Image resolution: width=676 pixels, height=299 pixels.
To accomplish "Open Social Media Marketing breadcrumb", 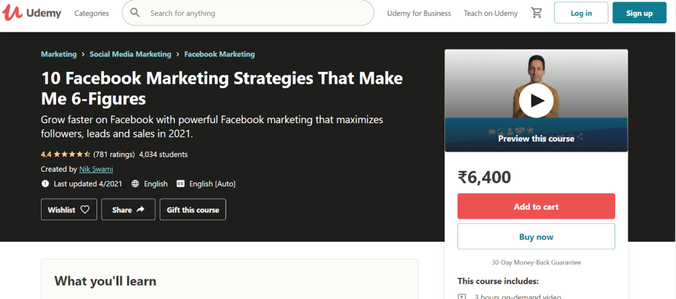I will pos(131,54).
